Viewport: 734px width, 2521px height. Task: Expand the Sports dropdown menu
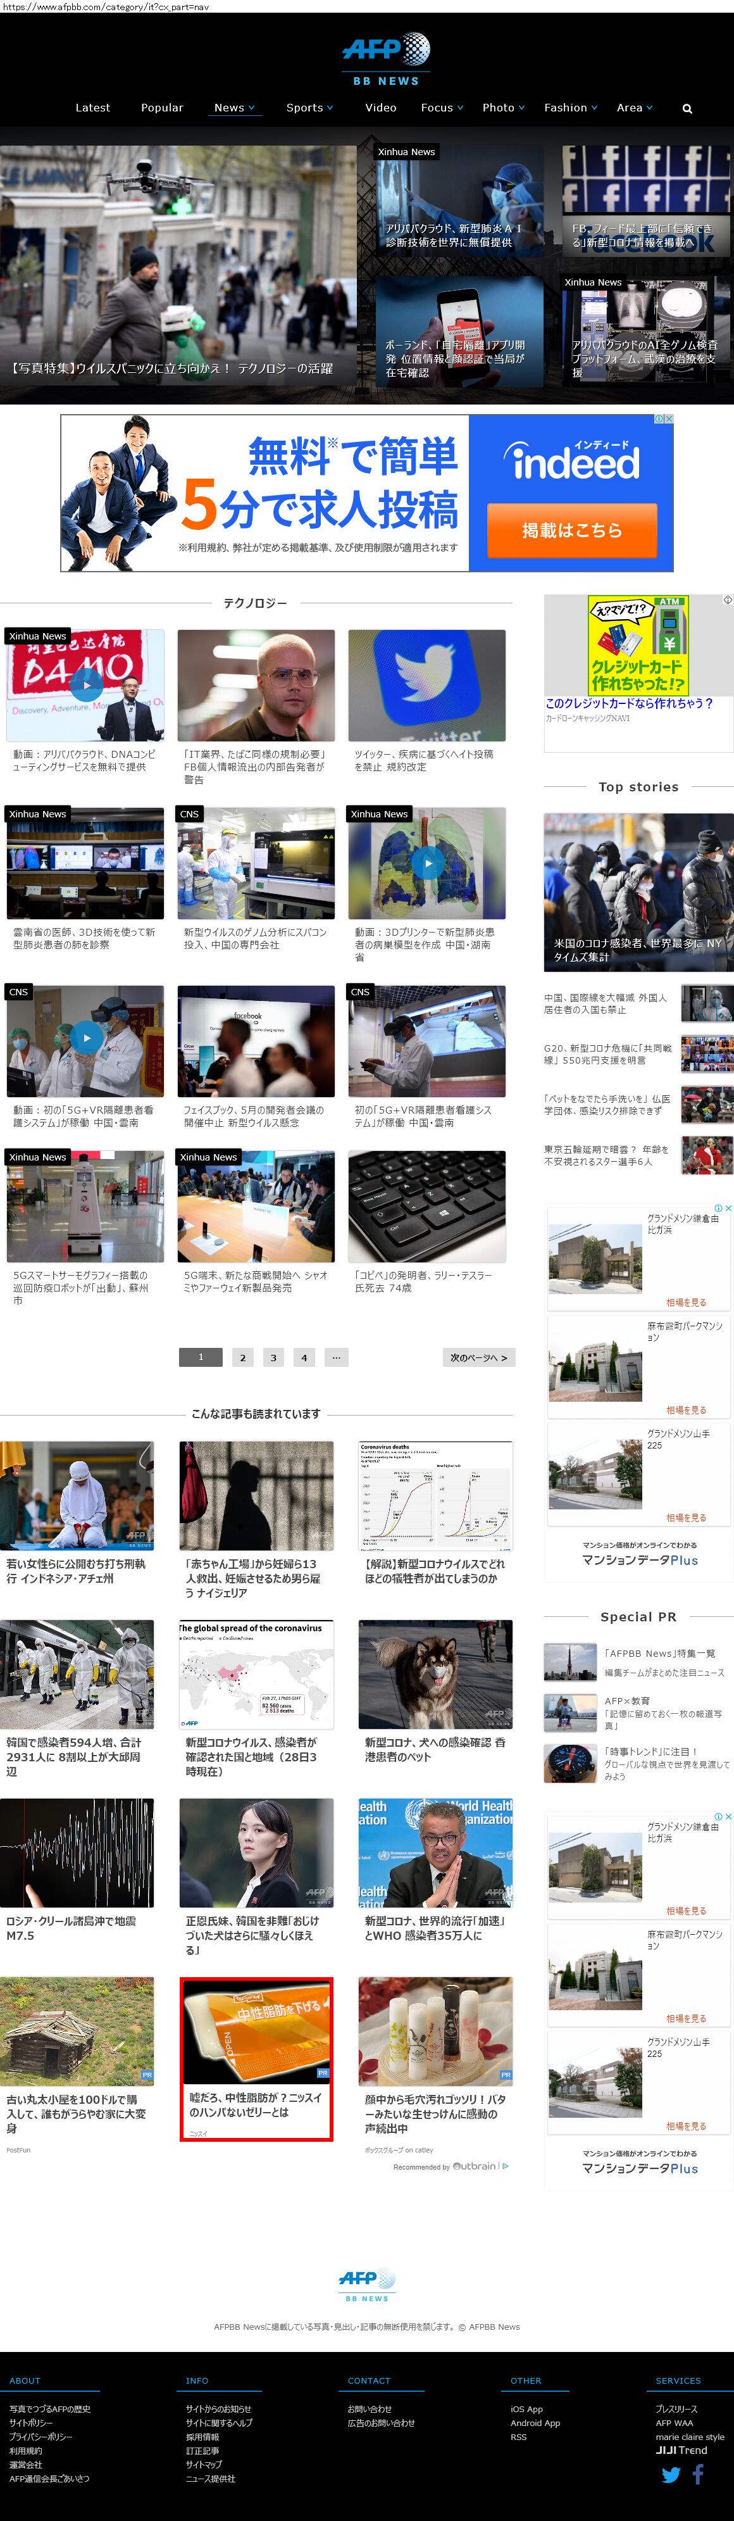309,109
